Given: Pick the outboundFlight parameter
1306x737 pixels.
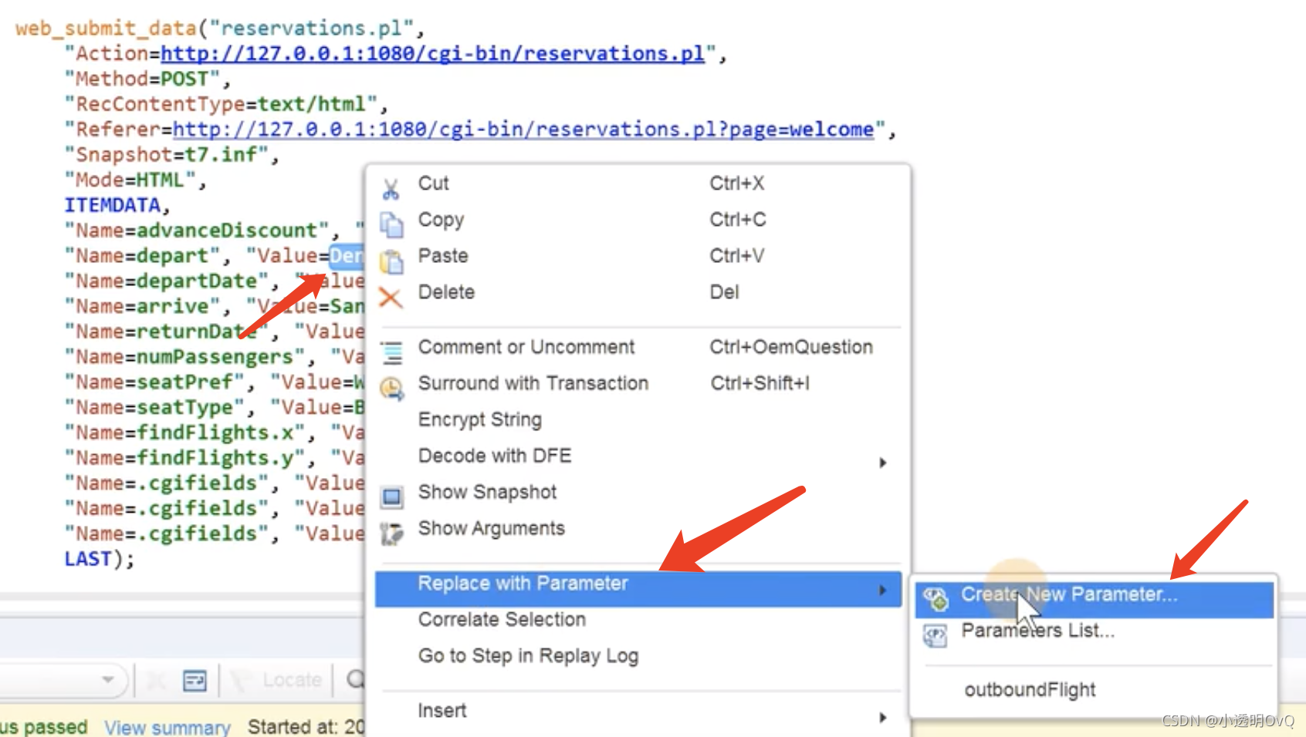Looking at the screenshot, I should pyautogui.click(x=1030, y=690).
